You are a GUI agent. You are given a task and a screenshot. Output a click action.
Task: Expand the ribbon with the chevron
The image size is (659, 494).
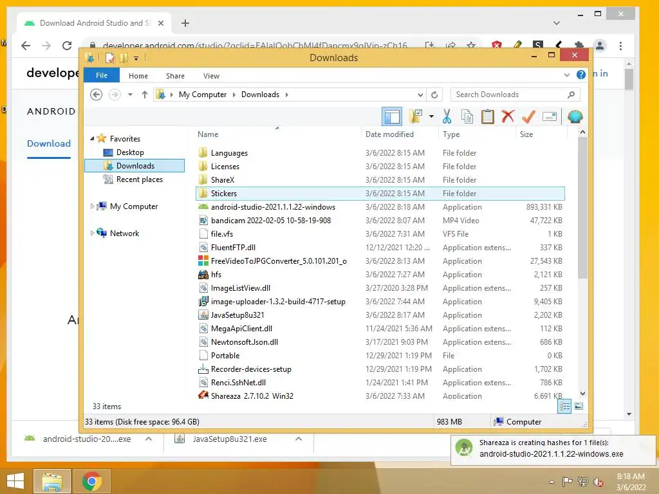pos(566,75)
